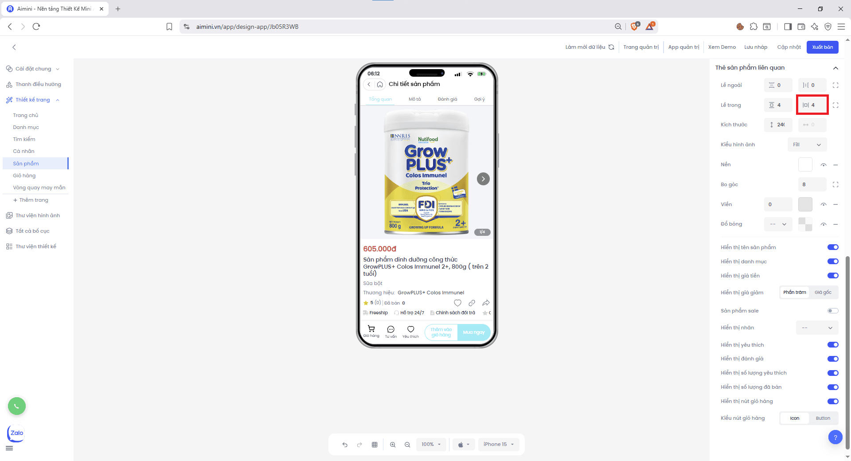
Task: Open the Zalo chat icon
Action: 16,433
